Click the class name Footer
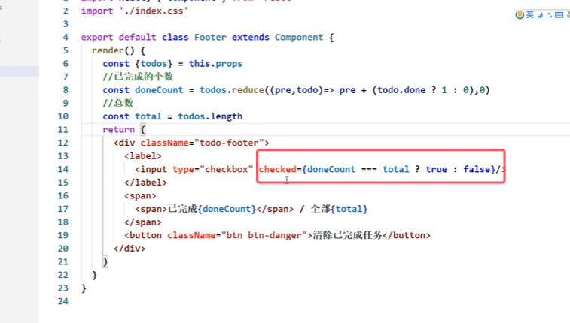This screenshot has width=570, height=323. (x=210, y=38)
